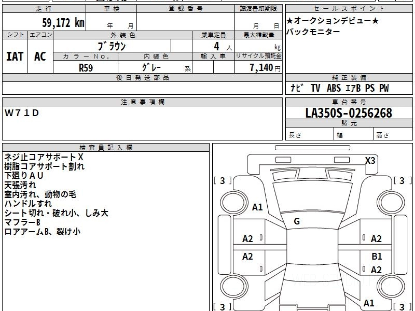Select the recycle deposit value 7,140円
The image size is (415, 311).
point(265,68)
